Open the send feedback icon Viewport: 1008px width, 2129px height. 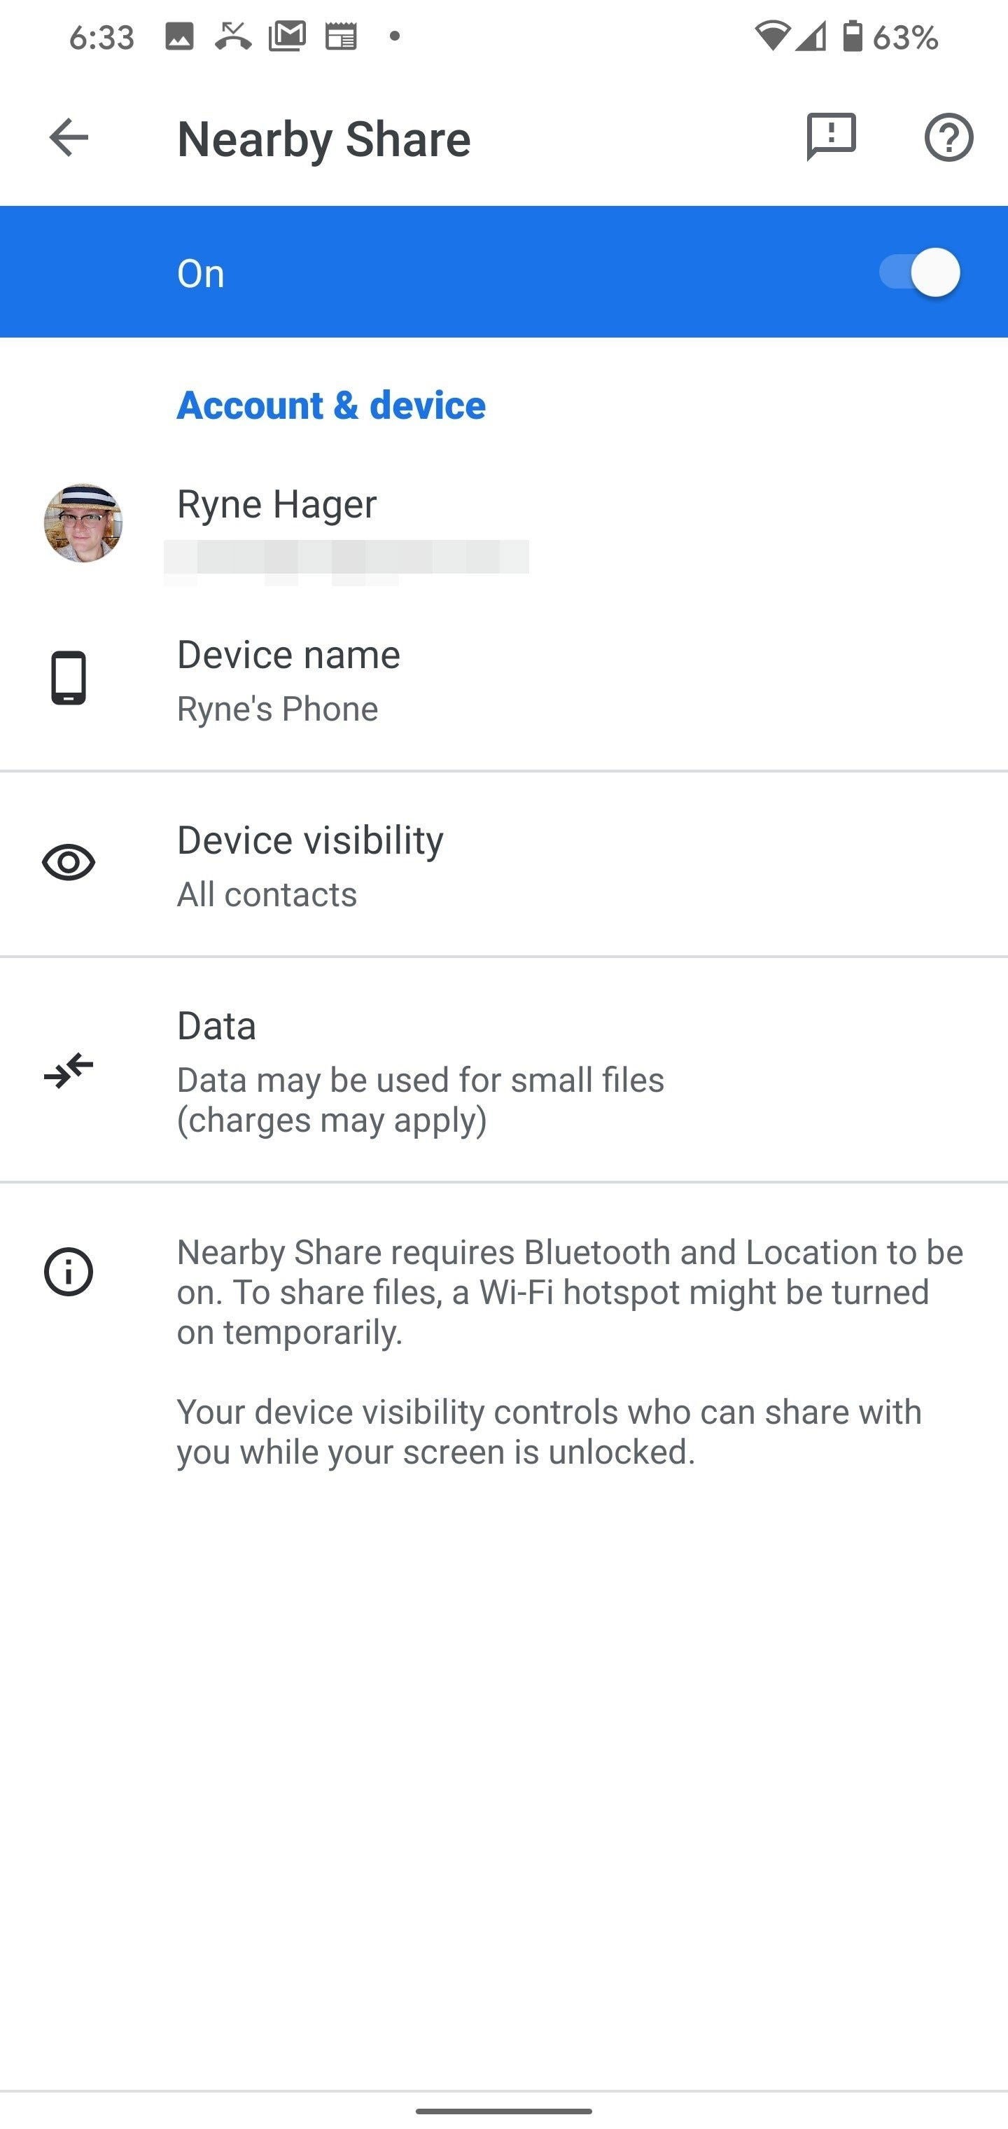(x=831, y=137)
